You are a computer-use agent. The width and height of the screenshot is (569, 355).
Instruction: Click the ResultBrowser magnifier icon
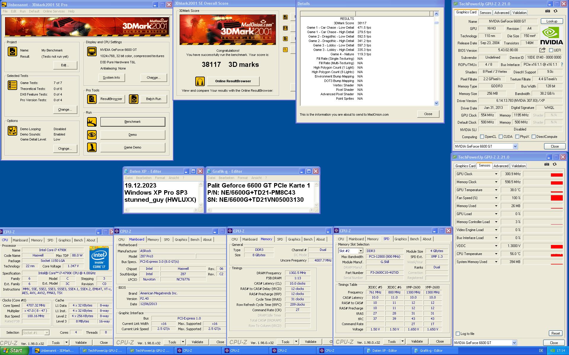(x=92, y=99)
